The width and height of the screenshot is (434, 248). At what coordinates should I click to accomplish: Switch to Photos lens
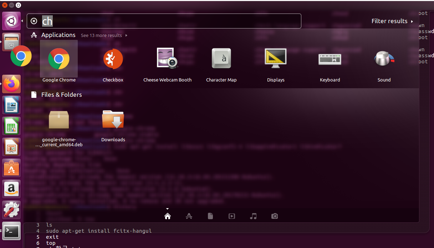coord(275,216)
